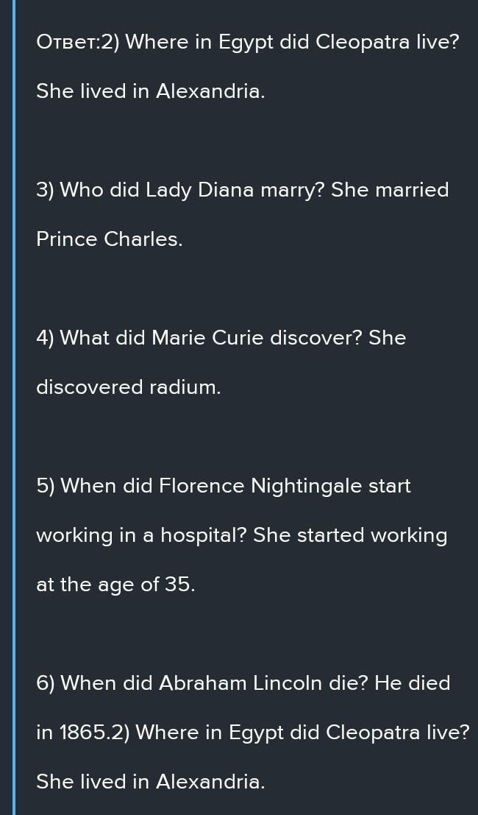This screenshot has width=478, height=815.
Task: Select the 'Who did Lady Diana marry?' line
Action: [243, 190]
